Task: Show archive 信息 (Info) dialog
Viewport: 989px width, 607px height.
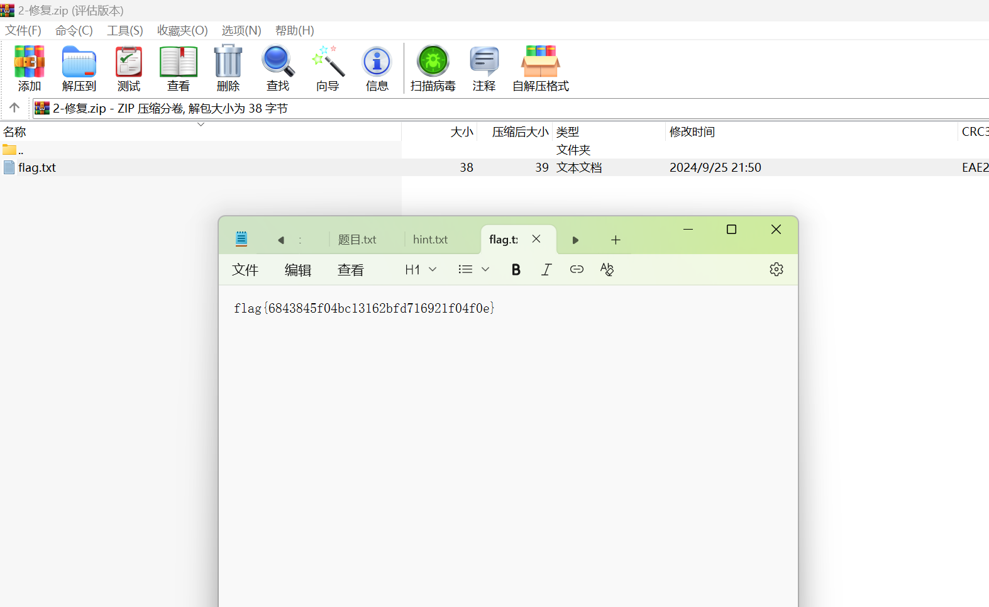Action: [377, 69]
